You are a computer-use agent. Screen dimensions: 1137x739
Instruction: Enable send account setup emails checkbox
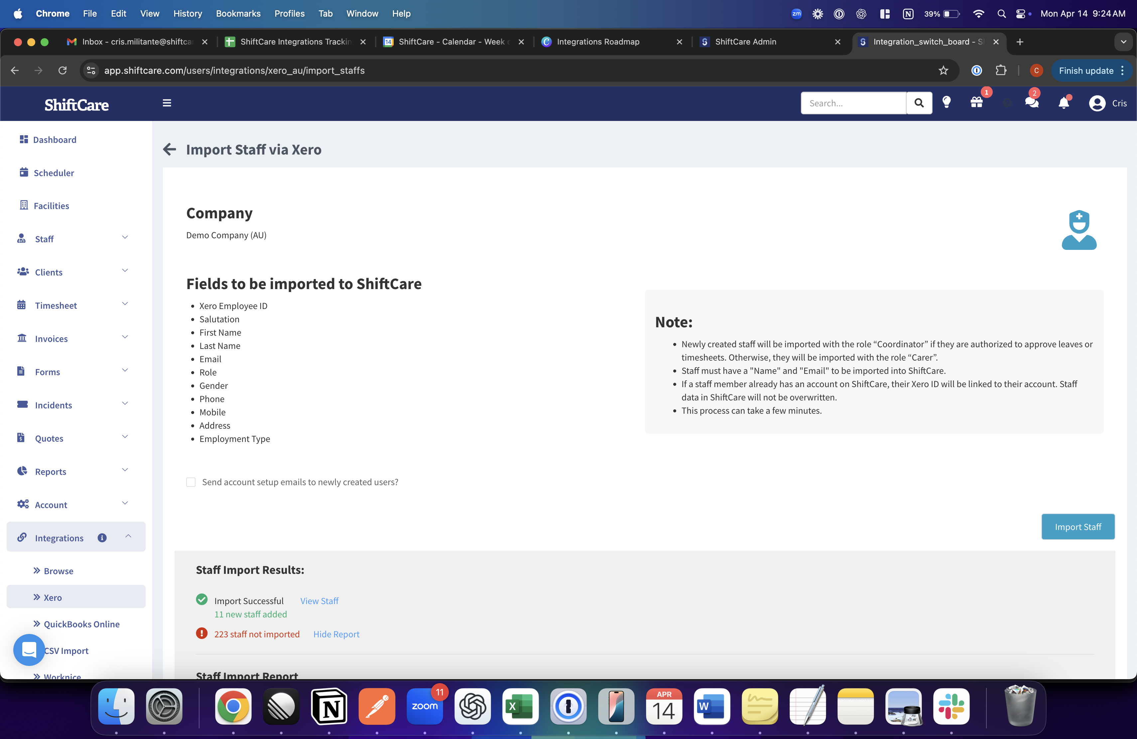pyautogui.click(x=190, y=482)
